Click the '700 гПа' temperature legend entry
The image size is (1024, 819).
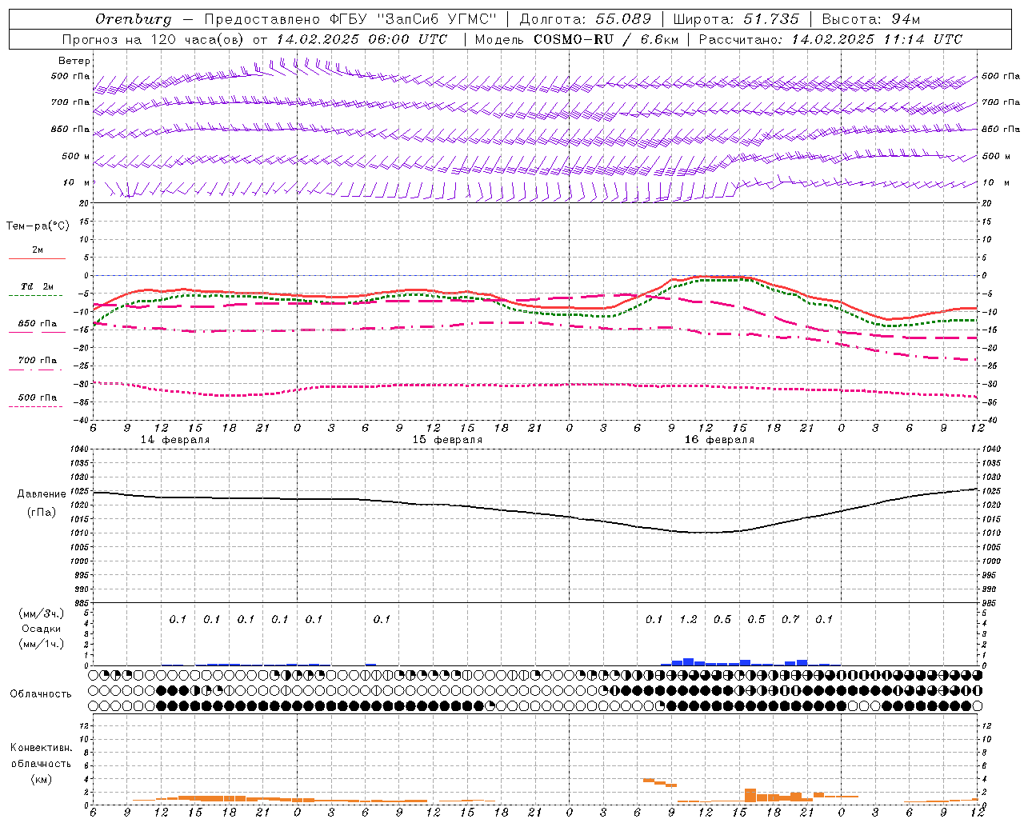pyautogui.click(x=37, y=360)
